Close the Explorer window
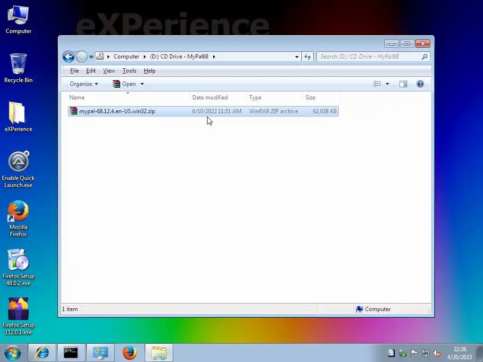Image resolution: width=483 pixels, height=362 pixels. [x=423, y=44]
